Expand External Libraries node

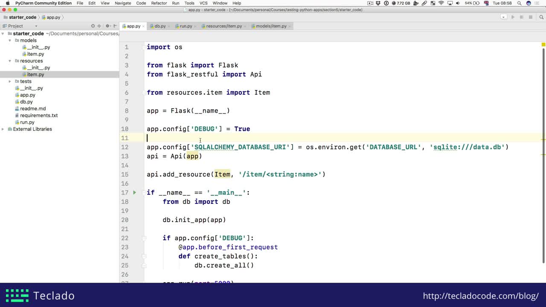tap(3, 129)
